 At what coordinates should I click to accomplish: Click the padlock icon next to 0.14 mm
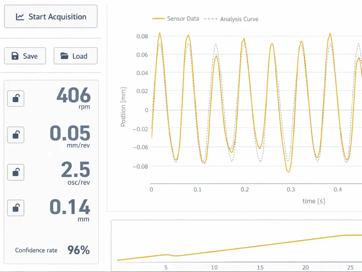point(16,208)
